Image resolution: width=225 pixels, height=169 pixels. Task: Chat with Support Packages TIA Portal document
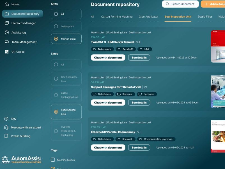pyautogui.click(x=108, y=103)
